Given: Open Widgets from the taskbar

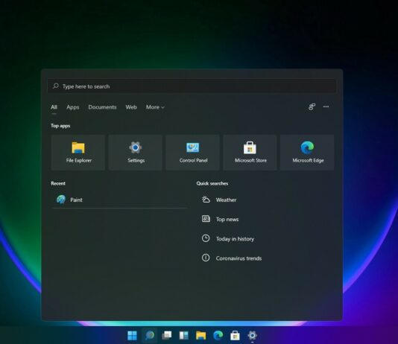Looking at the screenshot, I should coord(184,335).
